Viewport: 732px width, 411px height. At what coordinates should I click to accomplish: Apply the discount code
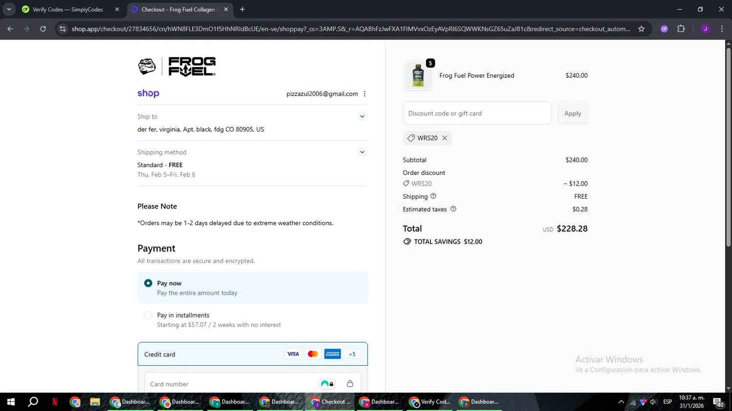coord(572,113)
